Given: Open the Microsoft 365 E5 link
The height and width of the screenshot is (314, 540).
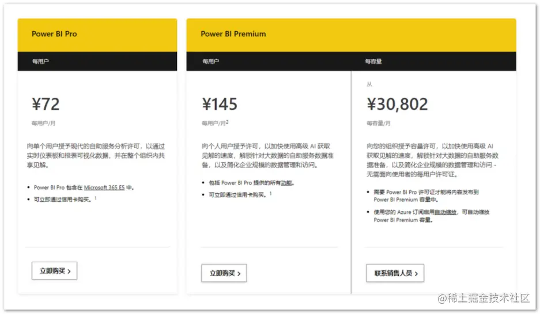Looking at the screenshot, I should [x=104, y=187].
